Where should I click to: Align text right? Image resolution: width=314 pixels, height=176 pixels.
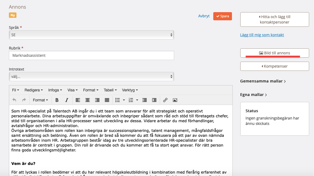point(97,100)
